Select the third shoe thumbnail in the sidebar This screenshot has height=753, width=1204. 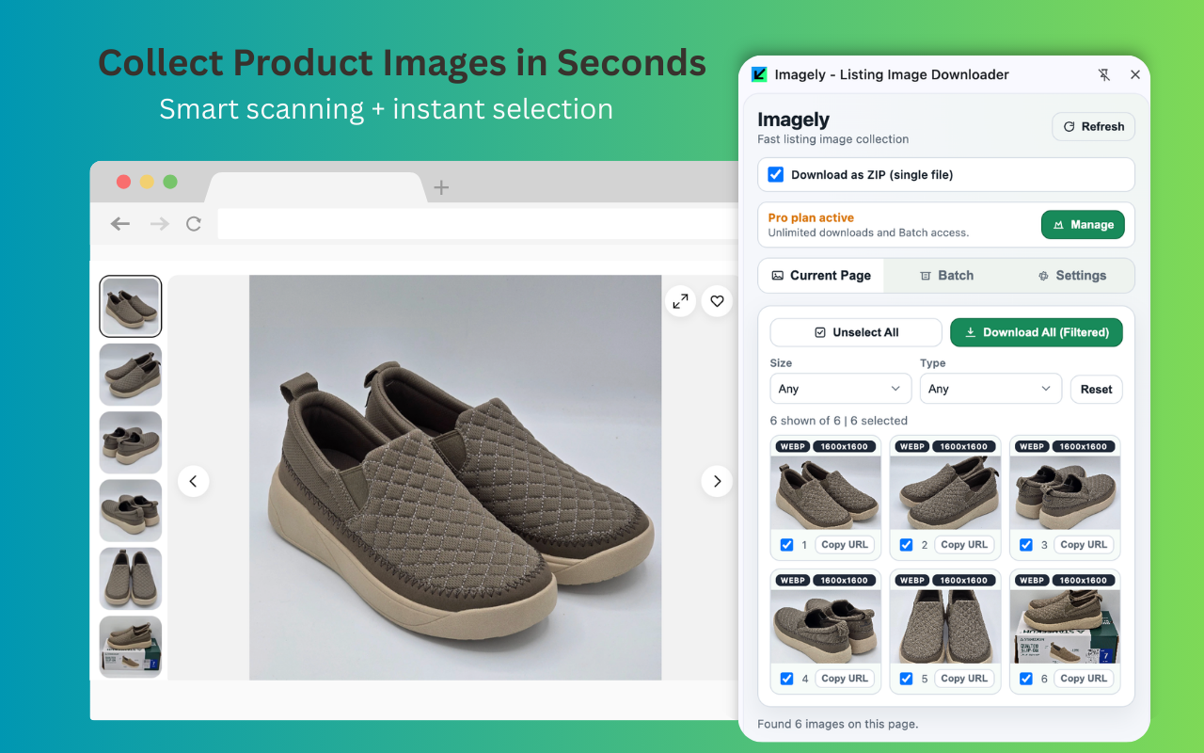pos(130,442)
